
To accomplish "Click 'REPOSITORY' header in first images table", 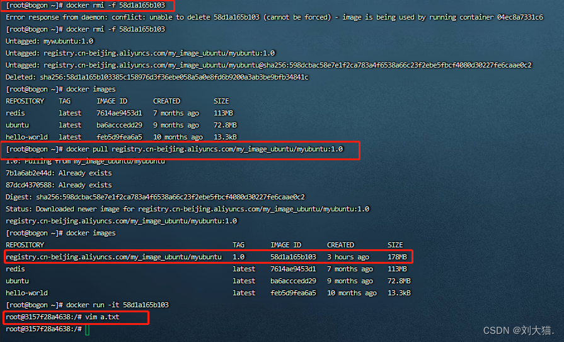I will 25,101.
